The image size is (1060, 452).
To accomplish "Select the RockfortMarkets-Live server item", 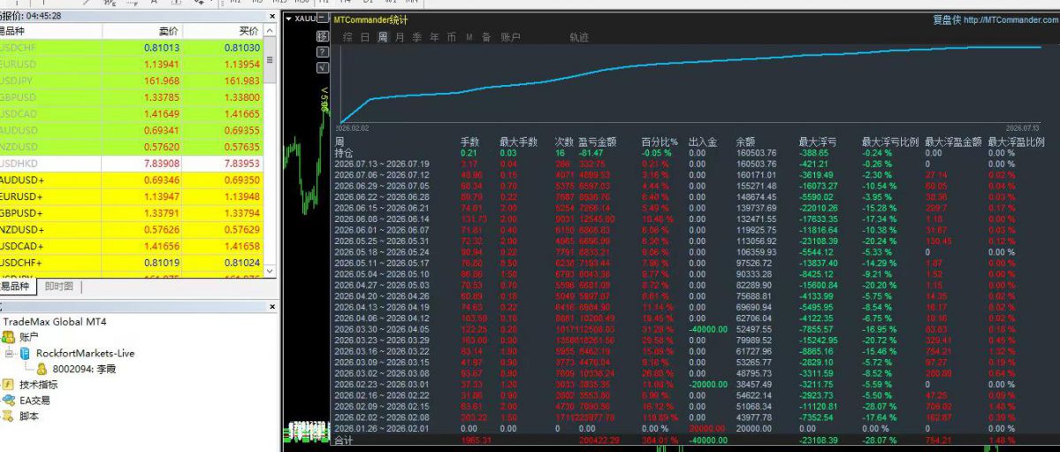I will (x=85, y=353).
